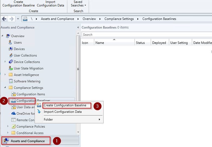Screen dimensions: 212x147
Task: Open the Assets and Compliance workspace button
Action: tap(40, 141)
